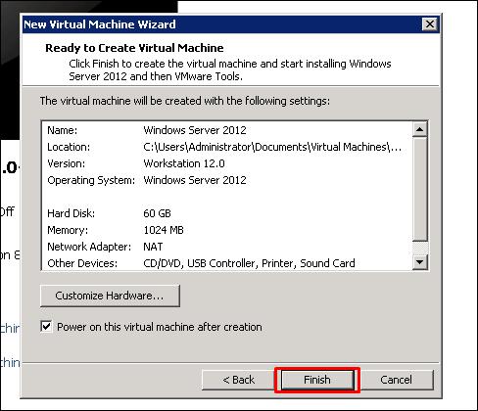This screenshot has height=411, width=478.
Task: Select the Other Devices row
Action: [x=226, y=263]
